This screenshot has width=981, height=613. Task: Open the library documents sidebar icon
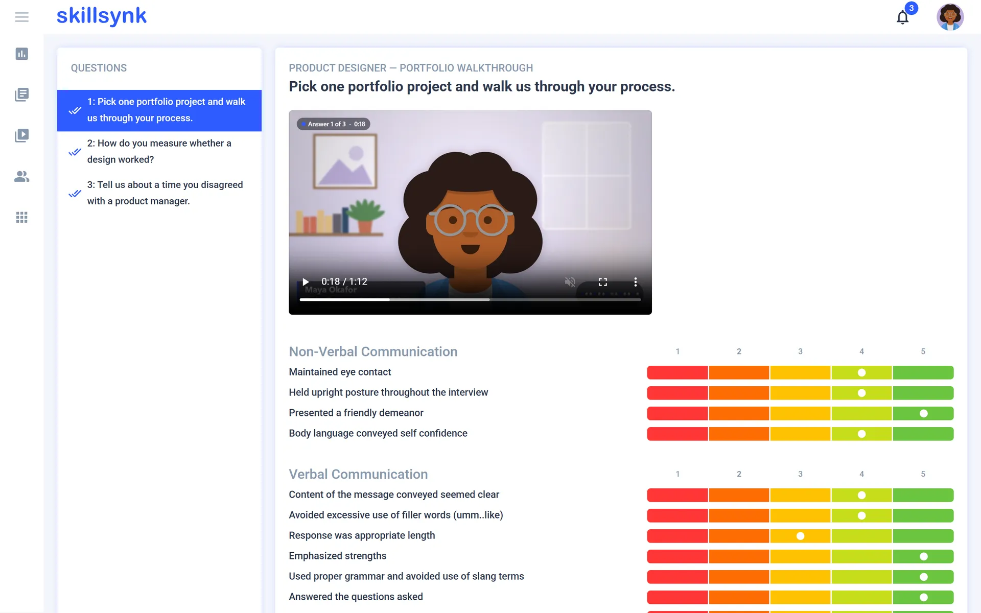click(x=21, y=95)
